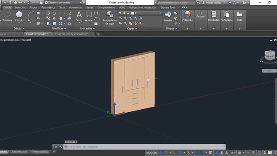Toggle polar tracking in status bar
The height and width of the screenshot is (156, 277).
(x=180, y=153)
